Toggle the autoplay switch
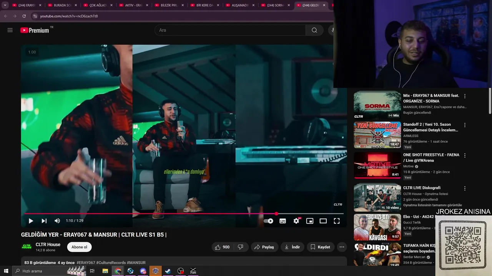This screenshot has height=276, width=492. tap(268, 221)
